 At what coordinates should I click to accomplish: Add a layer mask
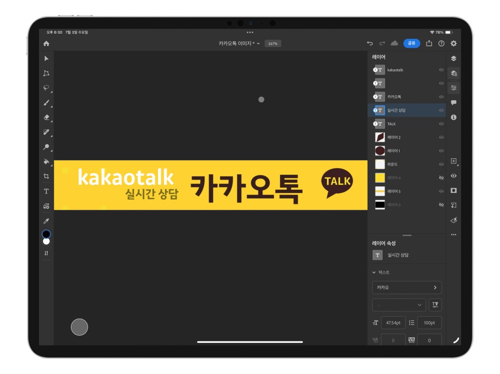(x=454, y=190)
